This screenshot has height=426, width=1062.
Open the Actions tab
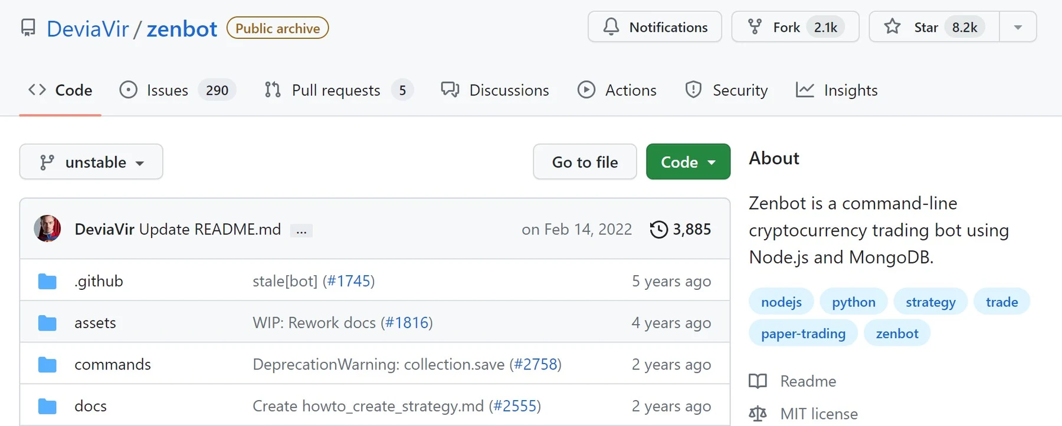617,90
